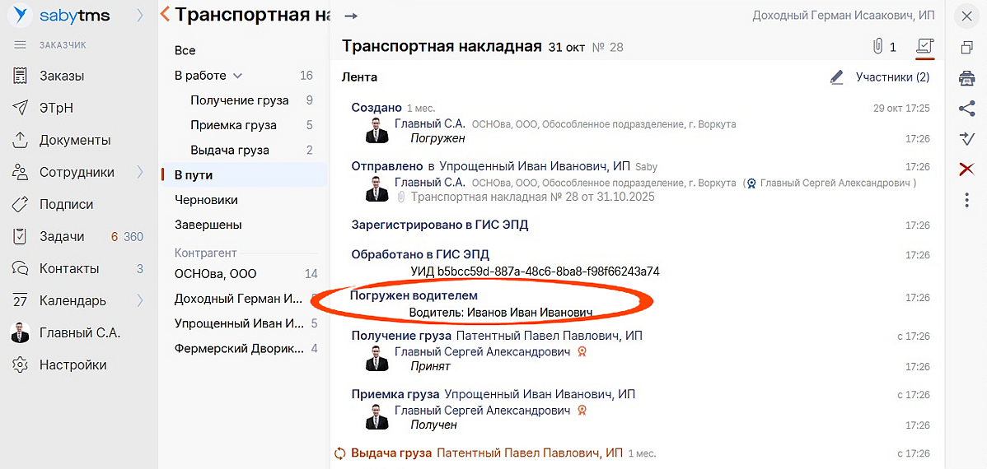Click the pencil edit icon near Лента

pos(837,77)
